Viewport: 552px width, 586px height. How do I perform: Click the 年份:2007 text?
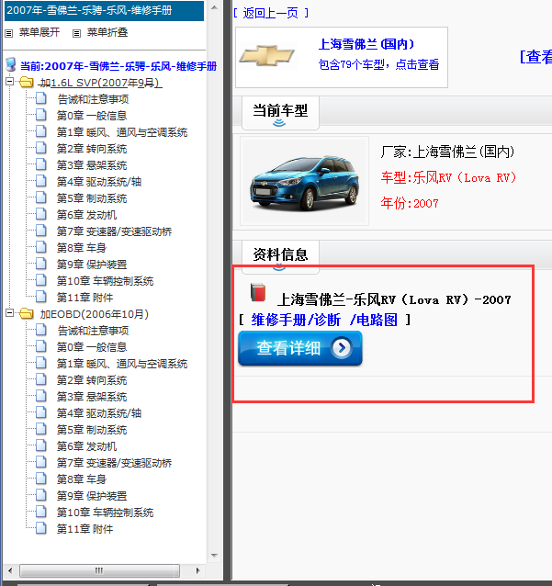click(x=410, y=203)
